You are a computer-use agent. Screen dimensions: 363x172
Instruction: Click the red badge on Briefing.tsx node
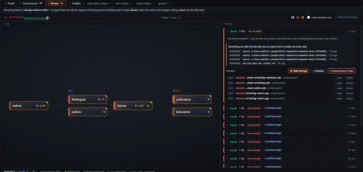pos(103,99)
